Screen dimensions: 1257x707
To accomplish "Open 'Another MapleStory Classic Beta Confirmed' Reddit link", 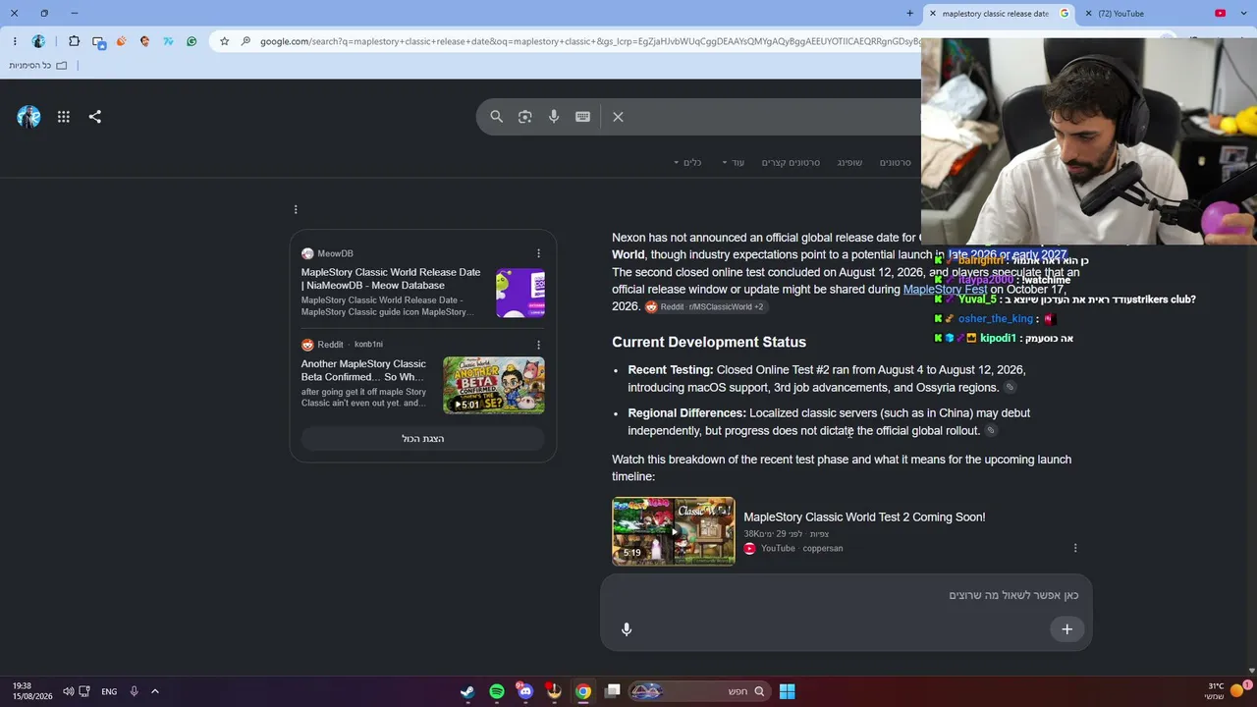I will [x=363, y=370].
